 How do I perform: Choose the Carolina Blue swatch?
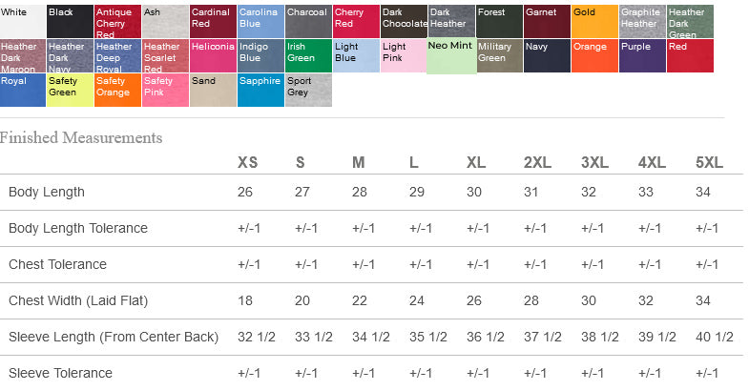point(260,22)
